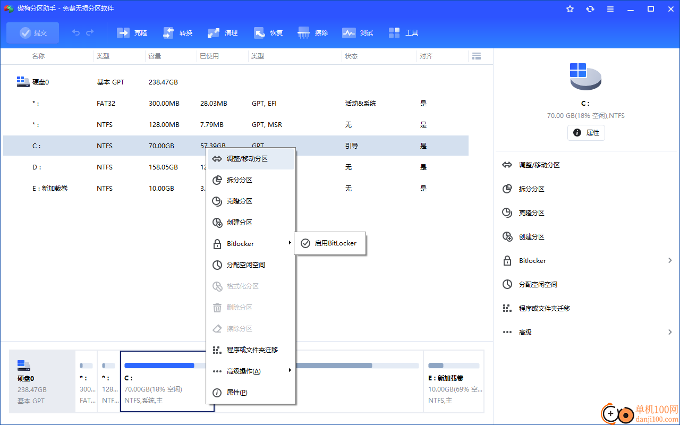Open the Wipe (擦除) toolbar tool
680x425 pixels.
313,33
